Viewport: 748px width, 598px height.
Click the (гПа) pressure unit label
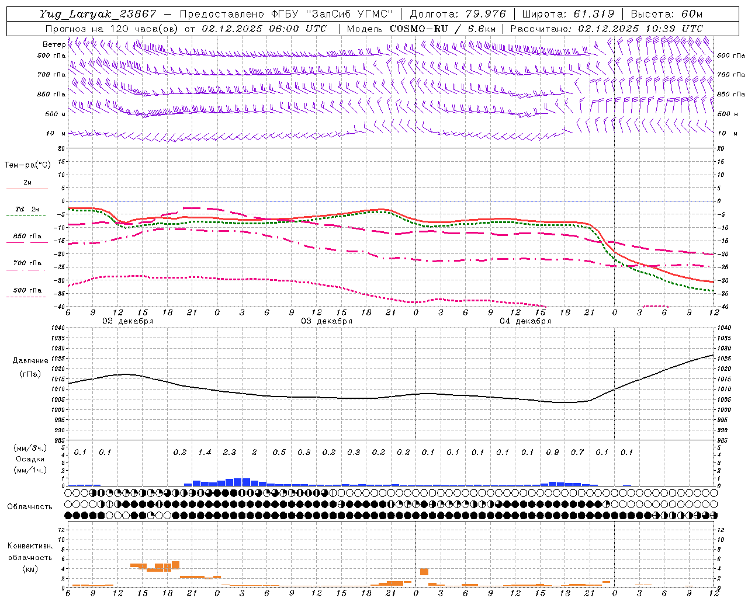30,374
